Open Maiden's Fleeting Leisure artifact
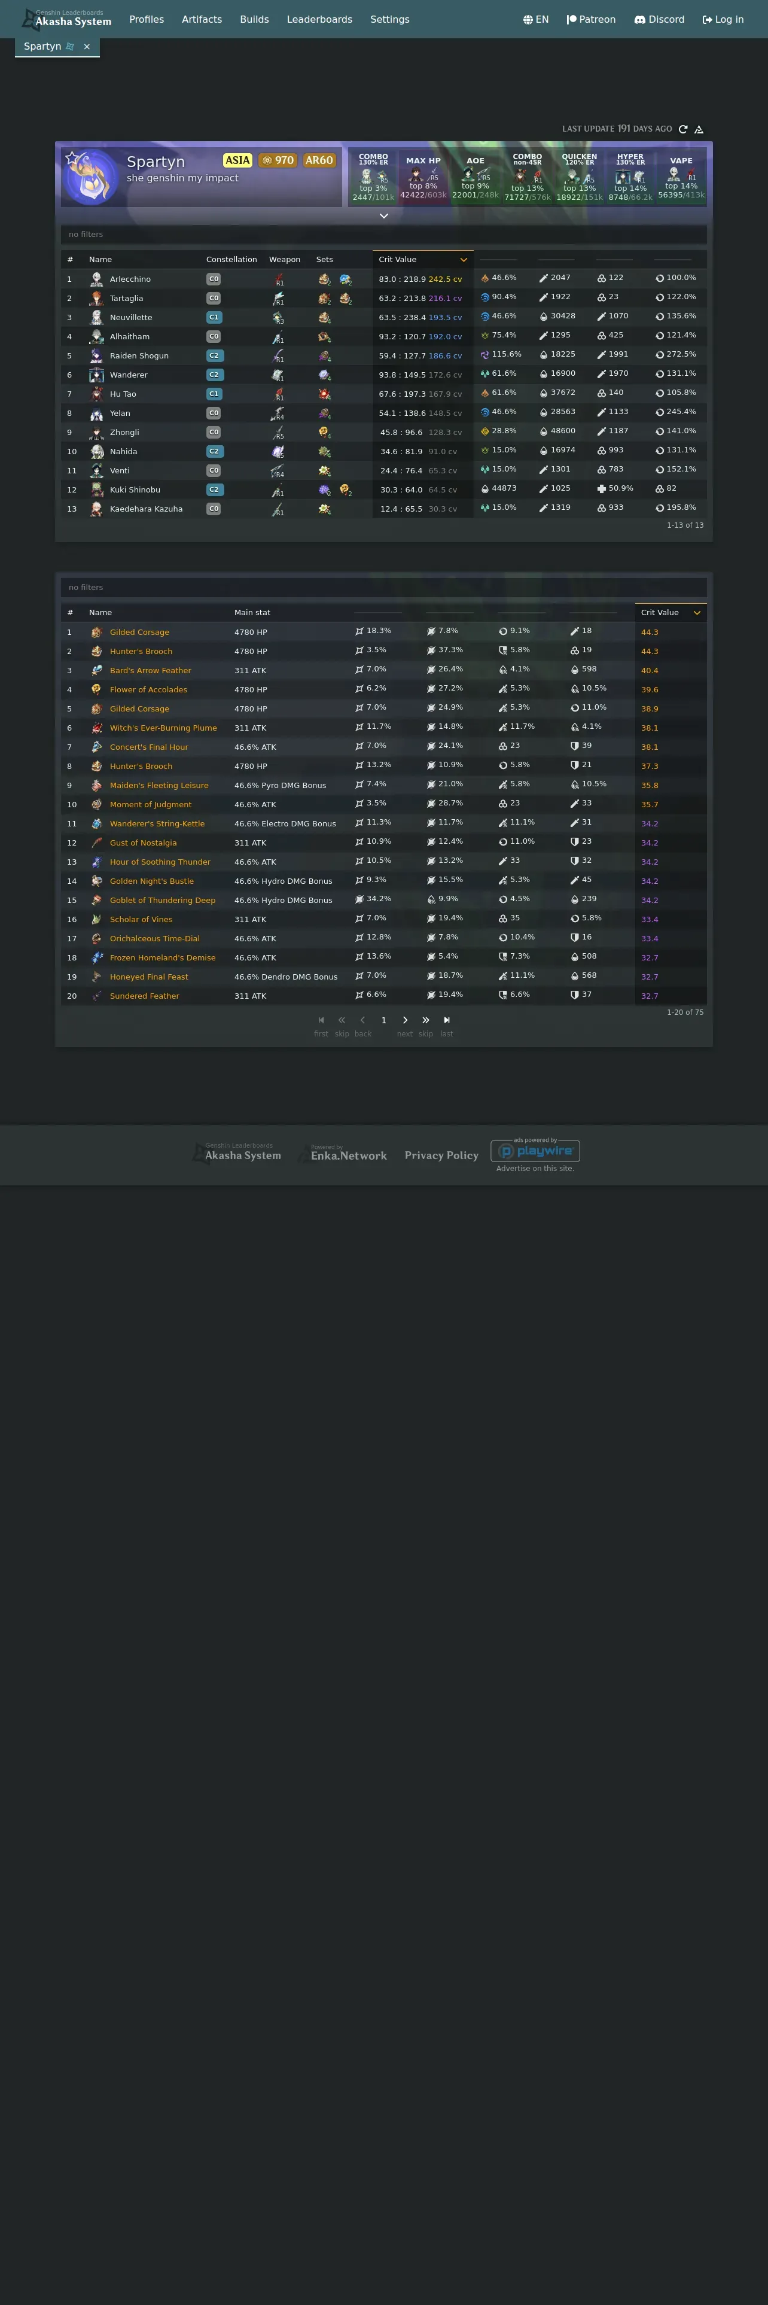Screen dimensions: 768x2305 click(x=159, y=786)
